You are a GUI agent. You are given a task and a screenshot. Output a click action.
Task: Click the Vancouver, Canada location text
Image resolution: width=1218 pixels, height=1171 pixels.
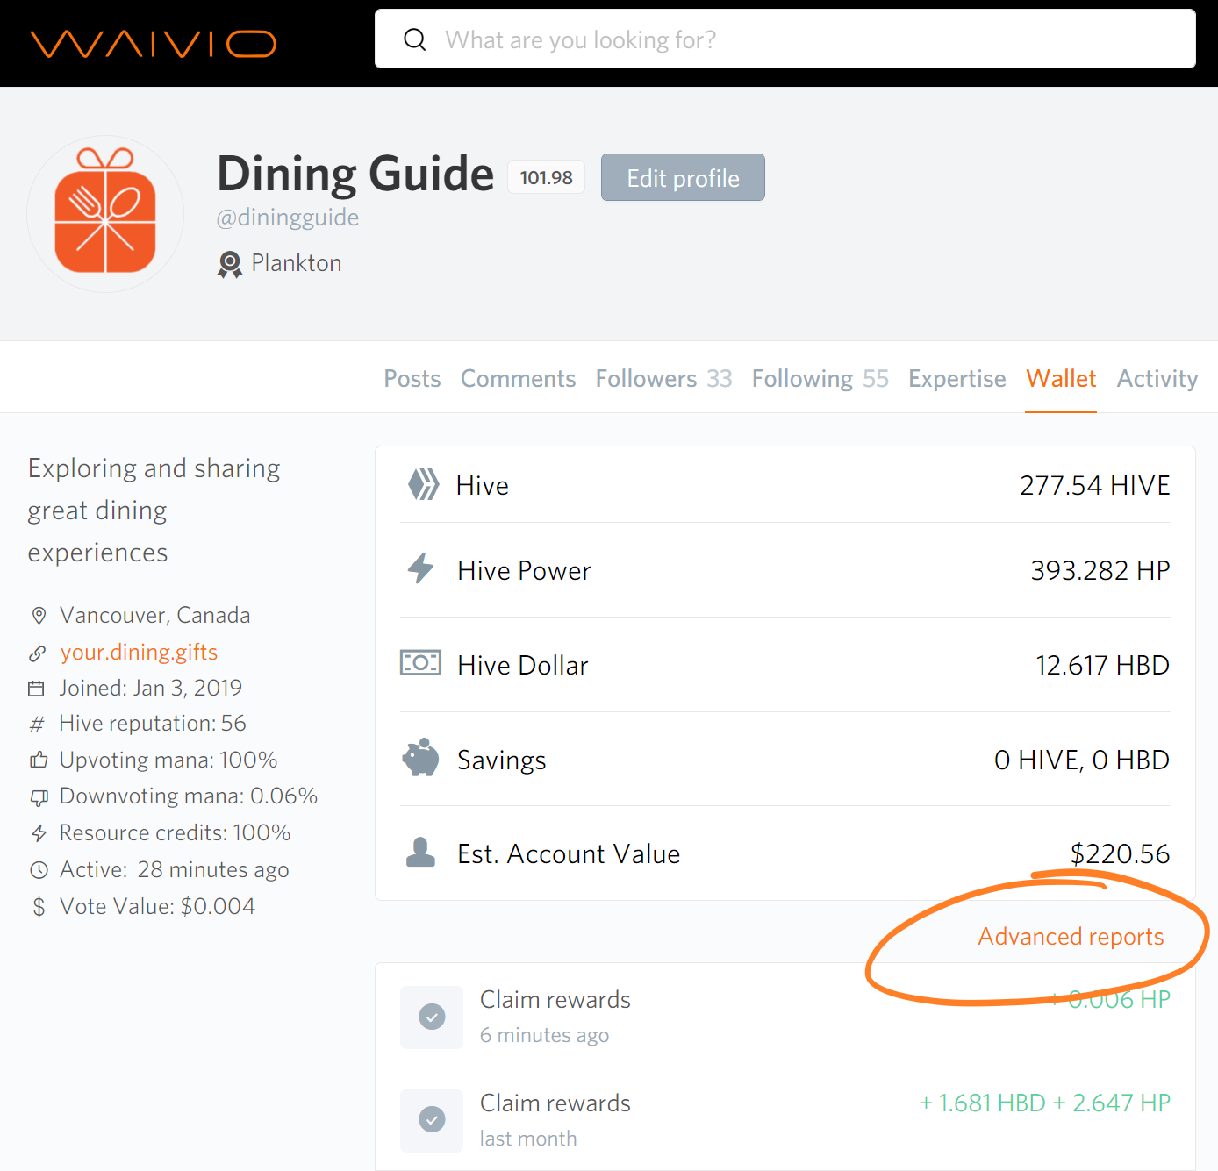pos(154,615)
